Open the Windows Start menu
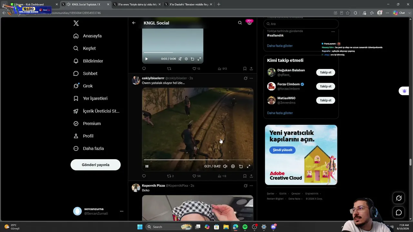 (x=140, y=227)
